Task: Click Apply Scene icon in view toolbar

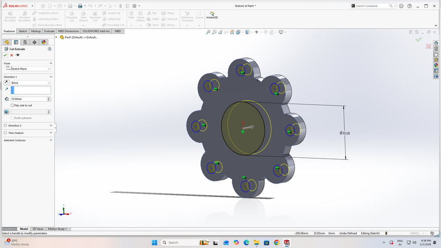Action: 272,32
